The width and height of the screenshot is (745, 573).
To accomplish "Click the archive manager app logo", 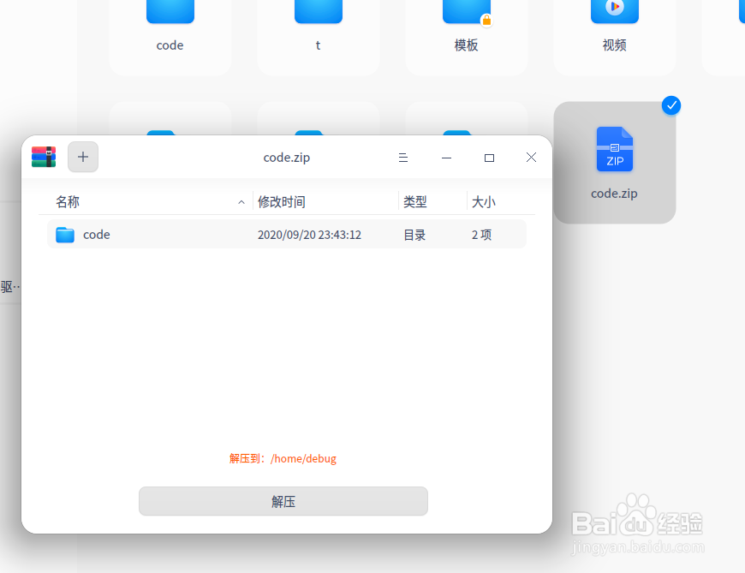I will pyautogui.click(x=44, y=157).
